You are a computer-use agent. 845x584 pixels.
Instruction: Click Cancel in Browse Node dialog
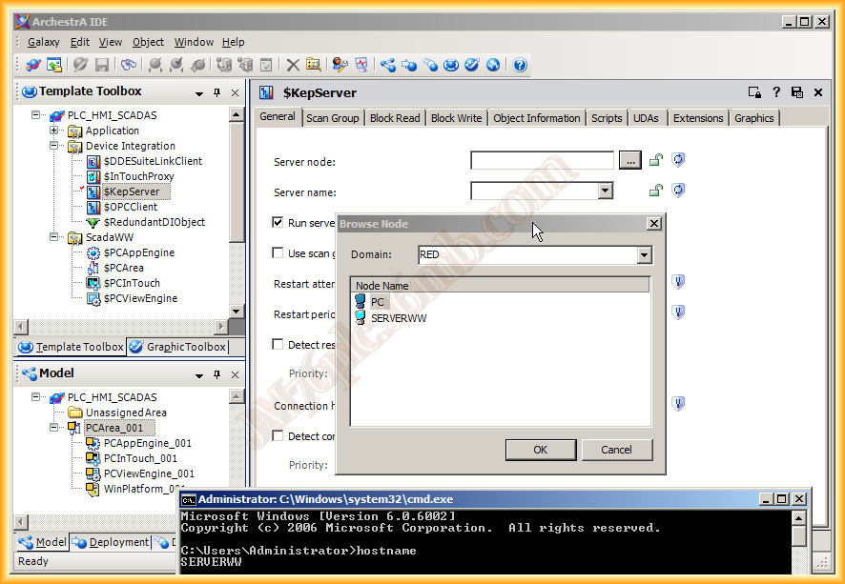(x=616, y=450)
